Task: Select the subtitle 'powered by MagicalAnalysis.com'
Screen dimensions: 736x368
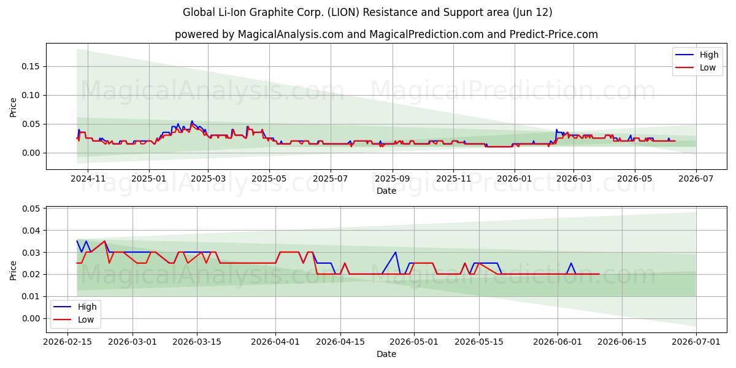Action: pos(258,34)
